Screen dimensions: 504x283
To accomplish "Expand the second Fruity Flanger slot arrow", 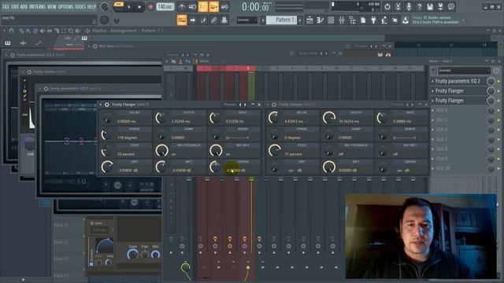I will 432,91.
